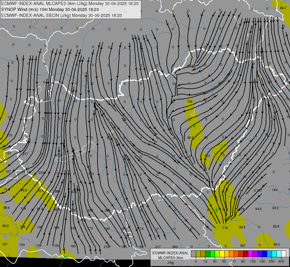Click the 68.5 value on the map
290x267 pixels.
pos(190,138)
